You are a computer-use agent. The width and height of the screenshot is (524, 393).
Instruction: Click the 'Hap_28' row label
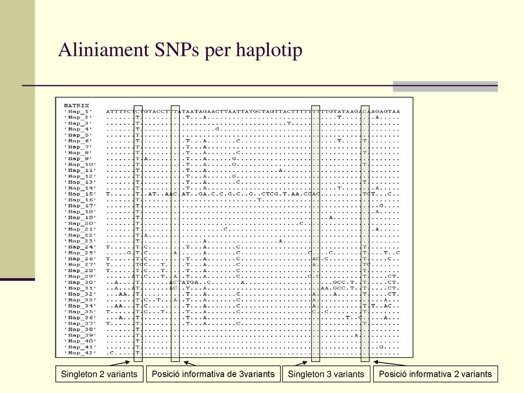(x=80, y=270)
